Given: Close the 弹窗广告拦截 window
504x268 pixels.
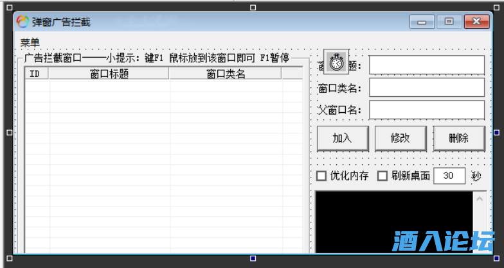Looking at the screenshot, I should pos(477,22).
